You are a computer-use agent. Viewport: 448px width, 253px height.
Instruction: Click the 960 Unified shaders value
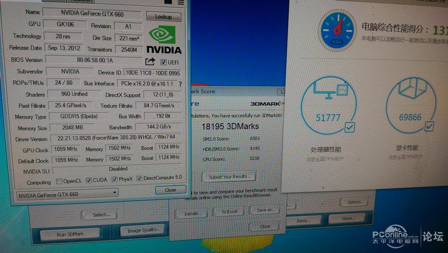[x=74, y=94]
